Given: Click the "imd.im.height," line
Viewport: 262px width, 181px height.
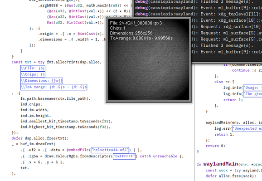Looking at the screenshot, I should click(x=36, y=116).
